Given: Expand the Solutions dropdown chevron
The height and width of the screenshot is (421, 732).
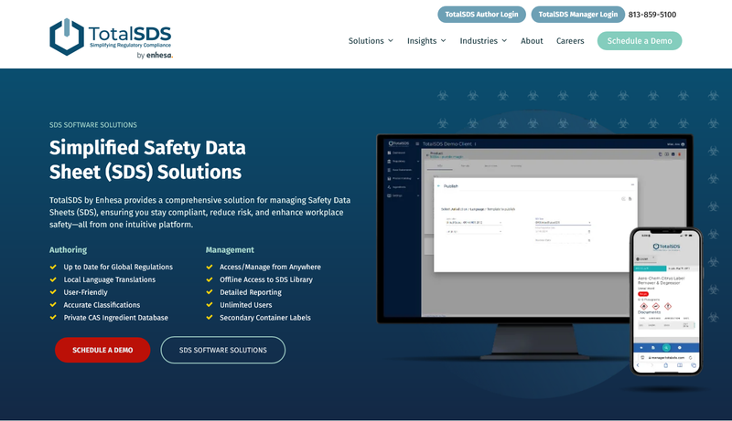Looking at the screenshot, I should pyautogui.click(x=391, y=41).
